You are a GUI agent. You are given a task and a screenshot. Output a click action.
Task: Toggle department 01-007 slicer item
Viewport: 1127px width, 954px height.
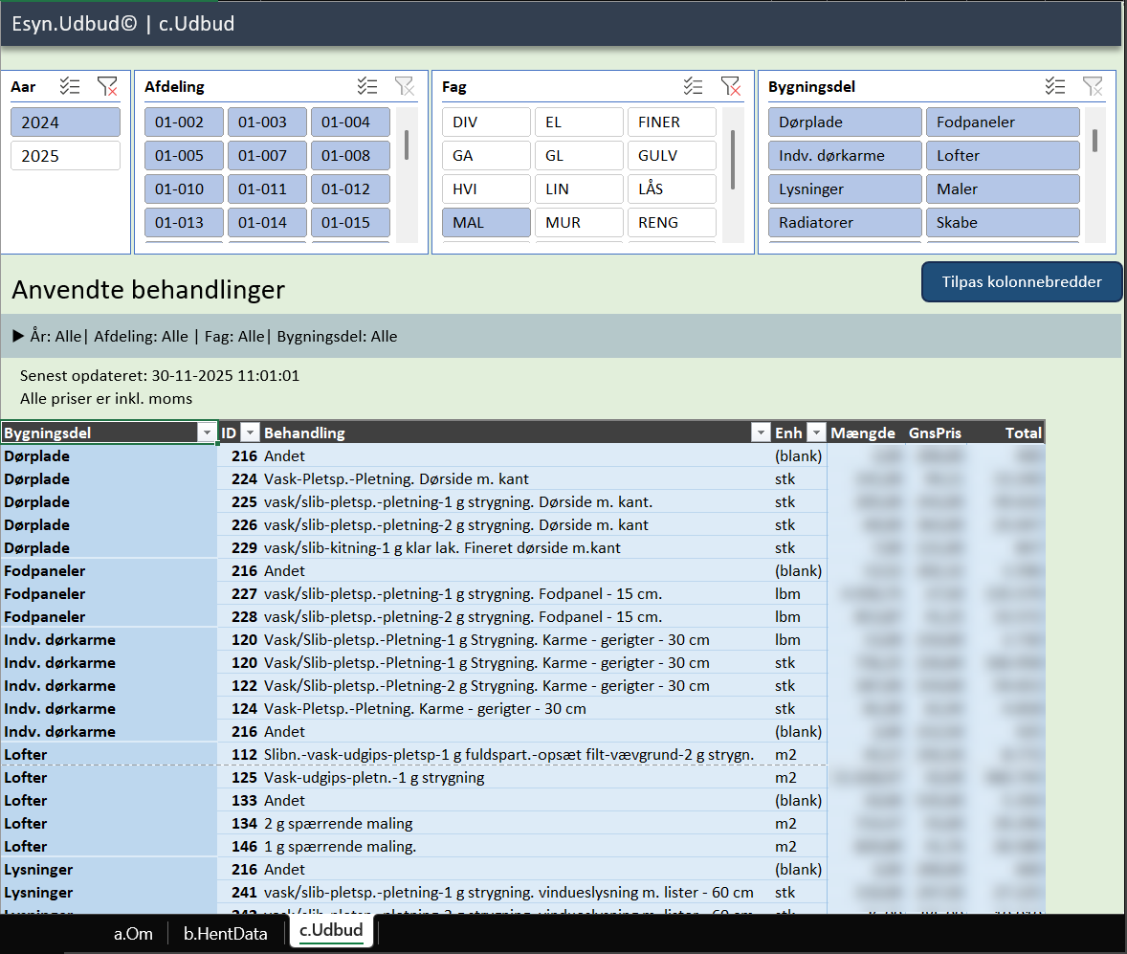[x=267, y=155]
